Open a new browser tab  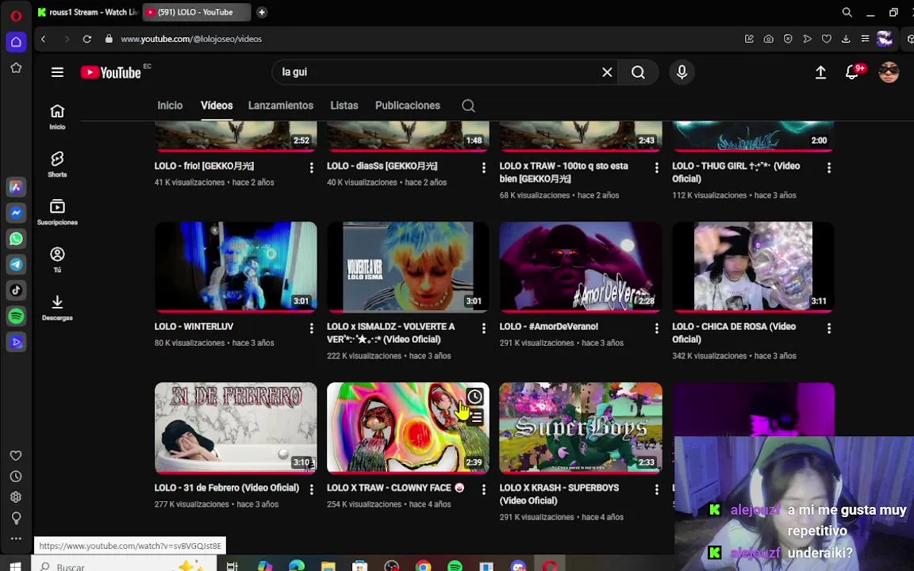pos(263,12)
